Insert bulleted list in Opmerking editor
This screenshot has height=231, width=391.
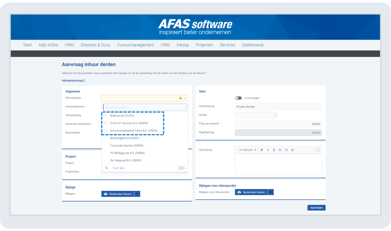287,150
